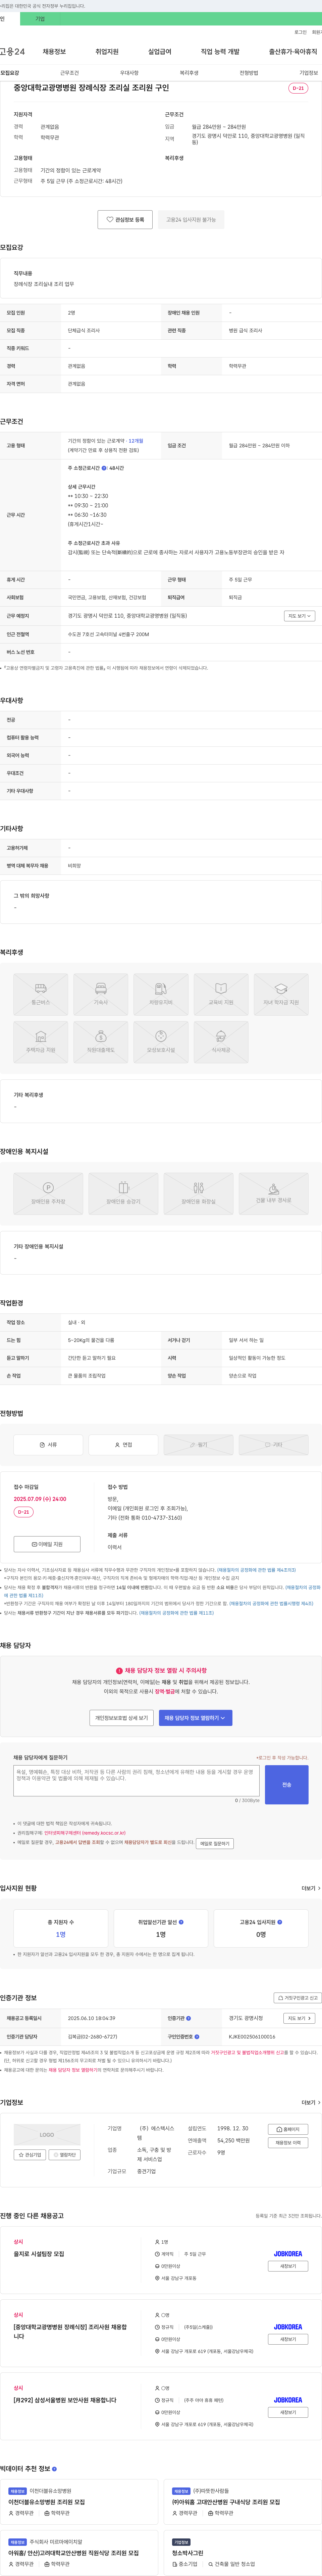Select the 식사제공 welfare icon
The height and width of the screenshot is (2576, 322).
point(221,1042)
